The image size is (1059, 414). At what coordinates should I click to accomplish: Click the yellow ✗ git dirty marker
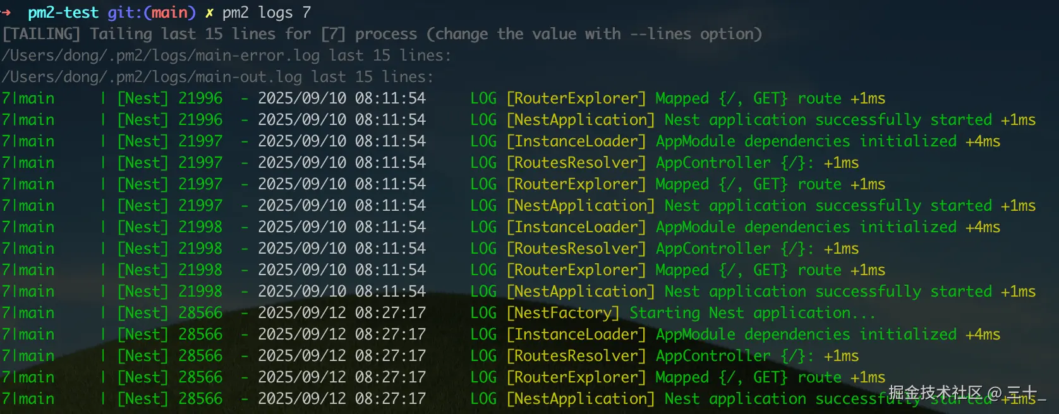coord(209,13)
